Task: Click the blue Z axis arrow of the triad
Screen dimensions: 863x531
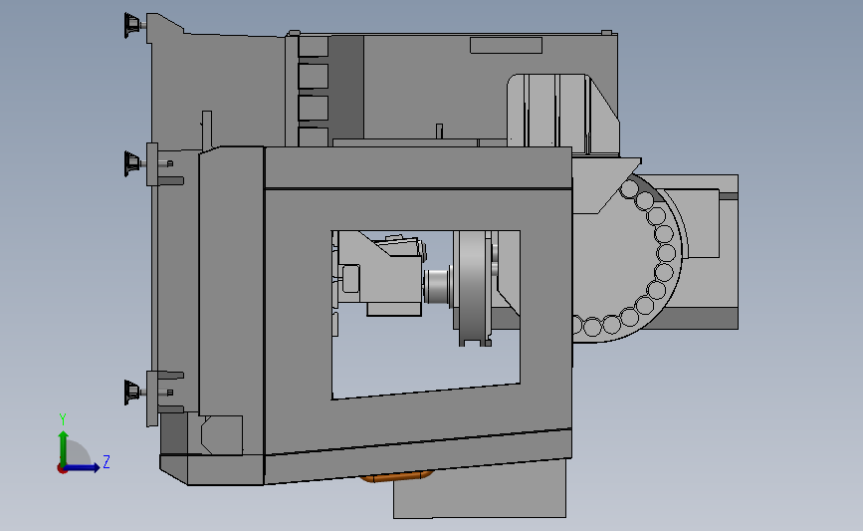Action: 83,467
